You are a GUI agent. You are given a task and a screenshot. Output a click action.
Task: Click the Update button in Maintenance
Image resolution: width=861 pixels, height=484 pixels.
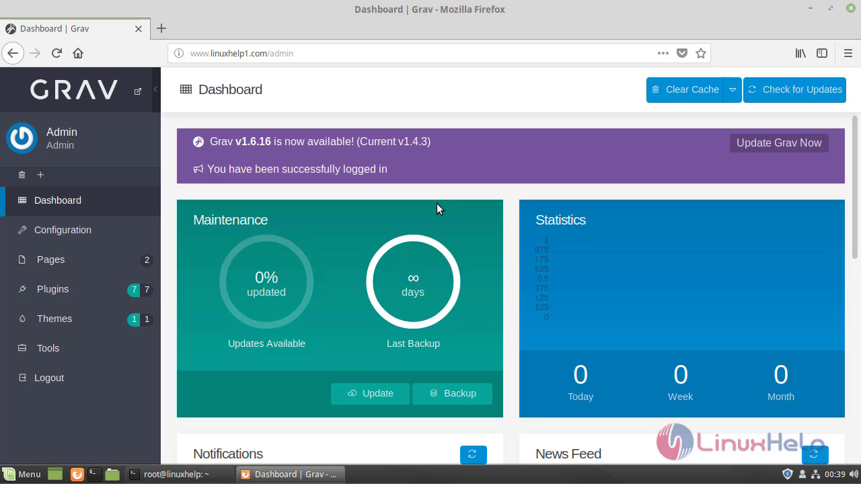(370, 393)
